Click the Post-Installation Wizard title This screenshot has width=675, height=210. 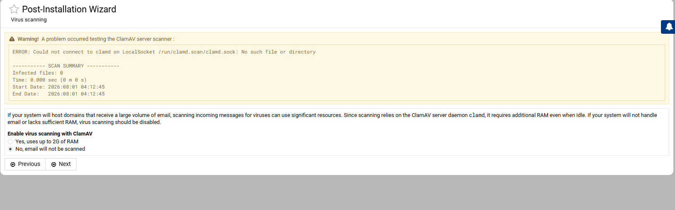69,9
